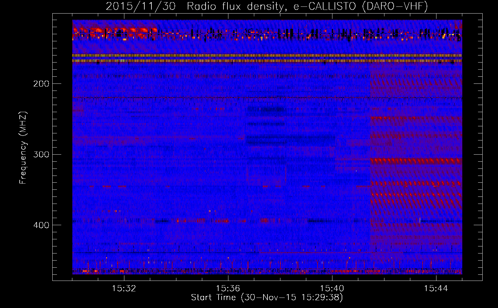The width and height of the screenshot is (498, 308).
Task: Click the 15:40 time tick label
Action: pyautogui.click(x=332, y=289)
